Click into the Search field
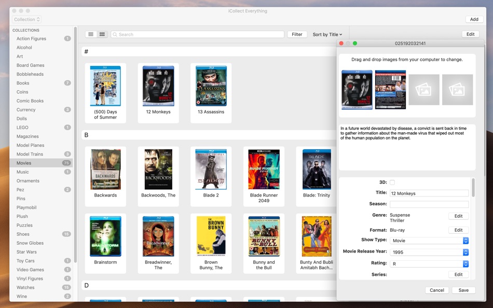 [197, 34]
